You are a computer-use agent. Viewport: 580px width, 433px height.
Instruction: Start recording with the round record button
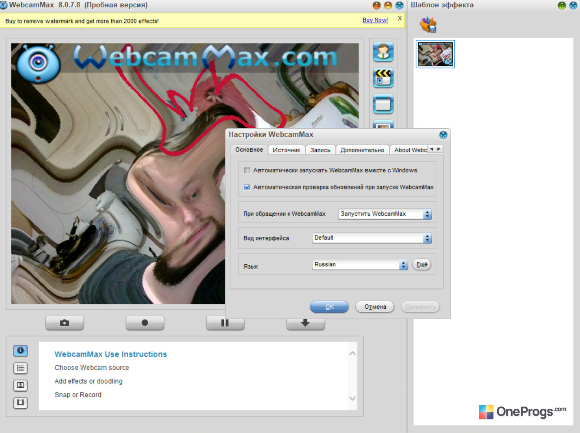pos(145,323)
